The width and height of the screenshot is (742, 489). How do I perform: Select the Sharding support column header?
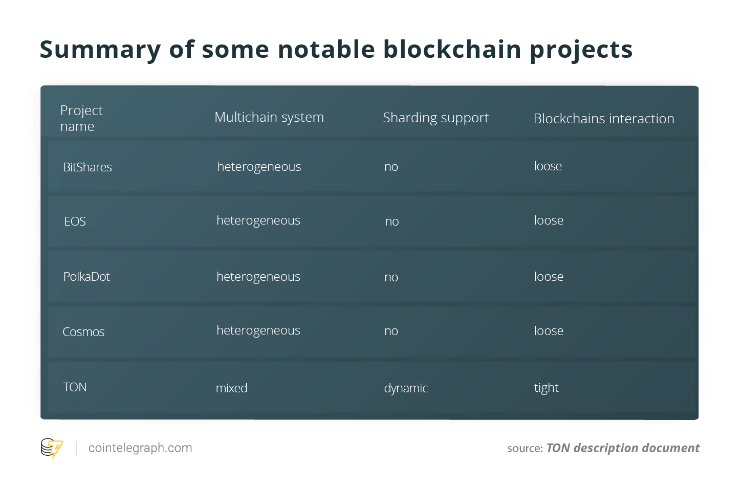(x=436, y=118)
